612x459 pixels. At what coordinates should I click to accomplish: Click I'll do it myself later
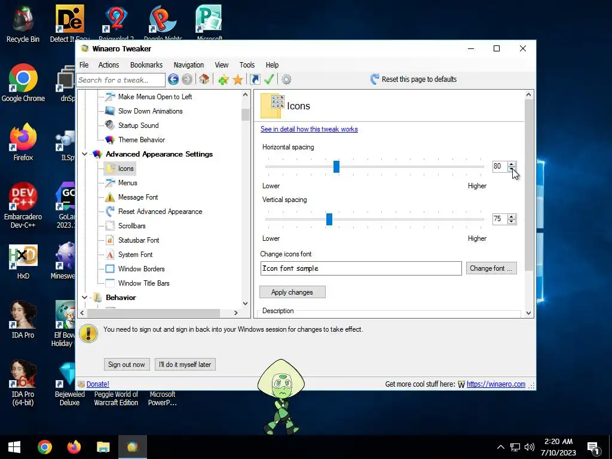[185, 365]
